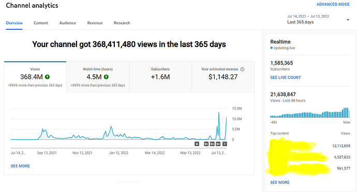Click clock icon next to Your estimated revenue
This screenshot has width=357, height=192.
point(242,69)
